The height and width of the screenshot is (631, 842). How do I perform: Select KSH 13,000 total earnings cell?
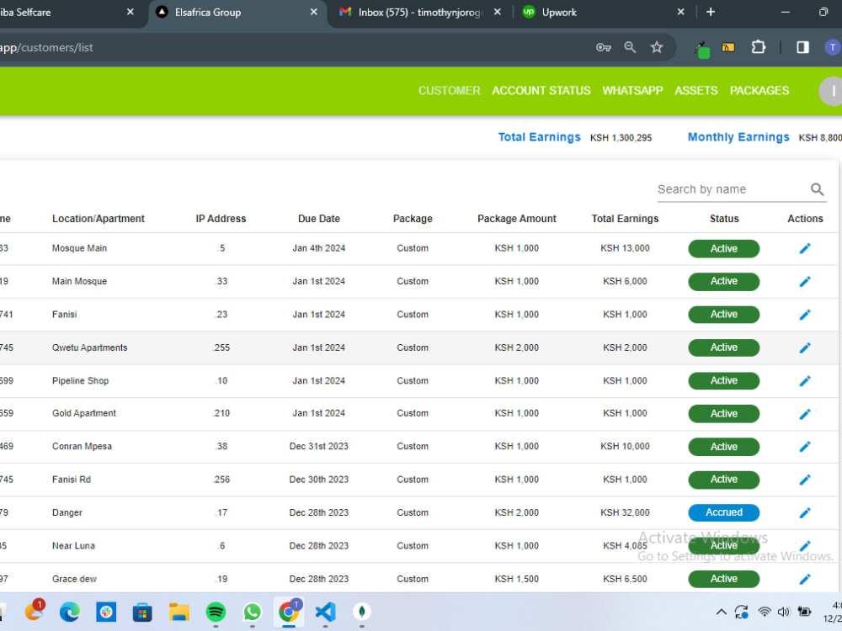[x=625, y=248]
